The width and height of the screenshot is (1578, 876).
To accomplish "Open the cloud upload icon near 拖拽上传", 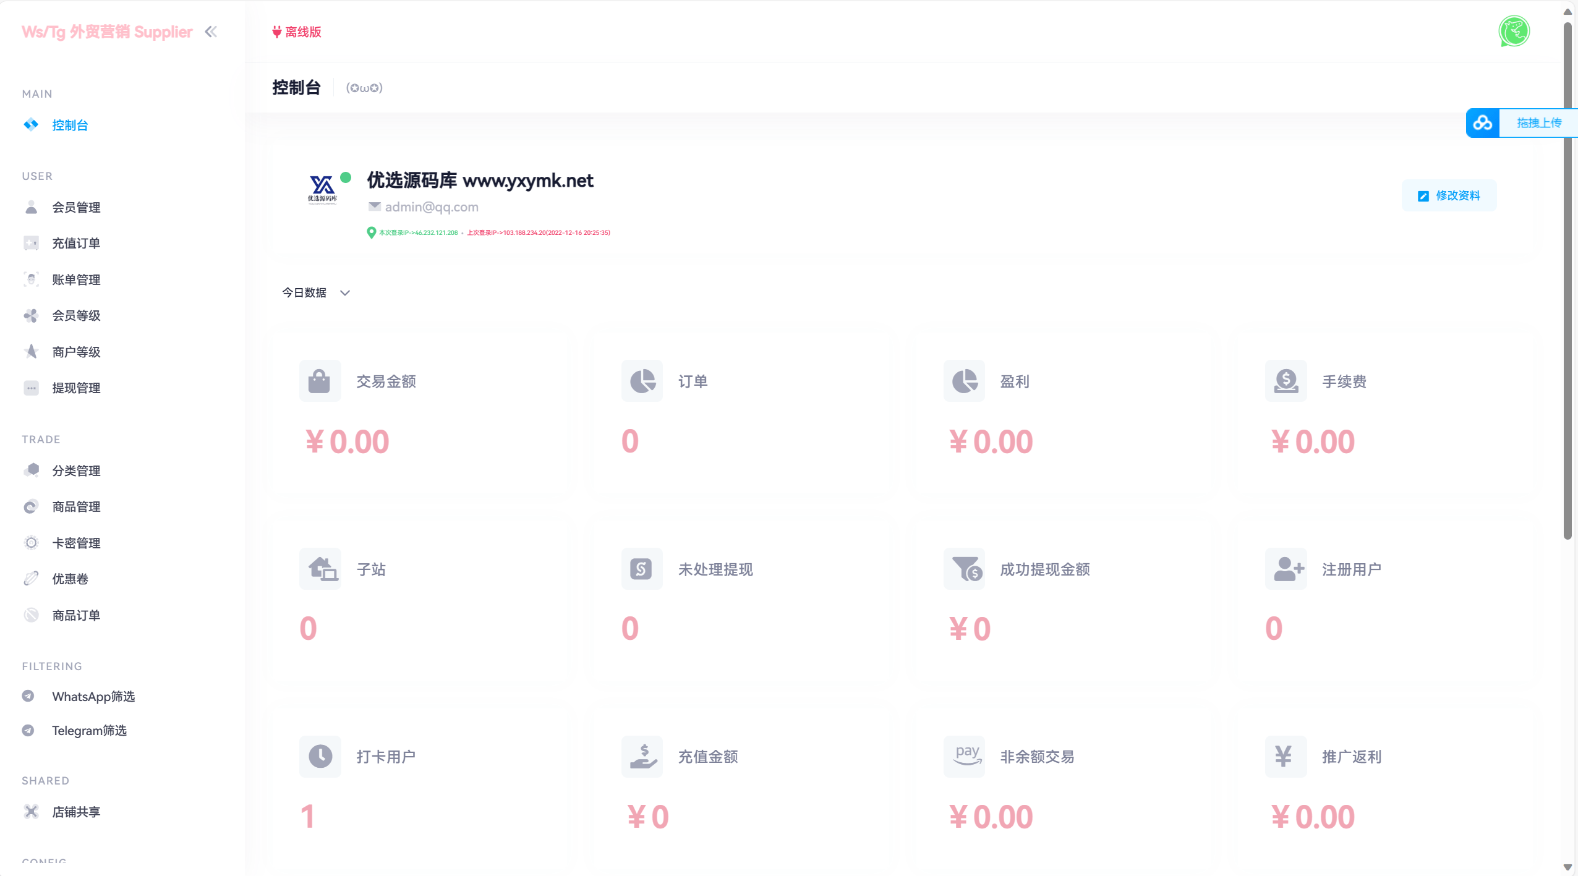I will pos(1484,122).
